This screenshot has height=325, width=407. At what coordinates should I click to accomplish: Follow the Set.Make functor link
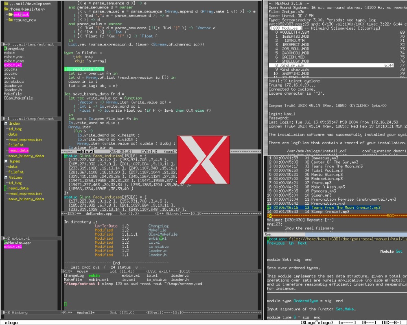tap(345, 309)
